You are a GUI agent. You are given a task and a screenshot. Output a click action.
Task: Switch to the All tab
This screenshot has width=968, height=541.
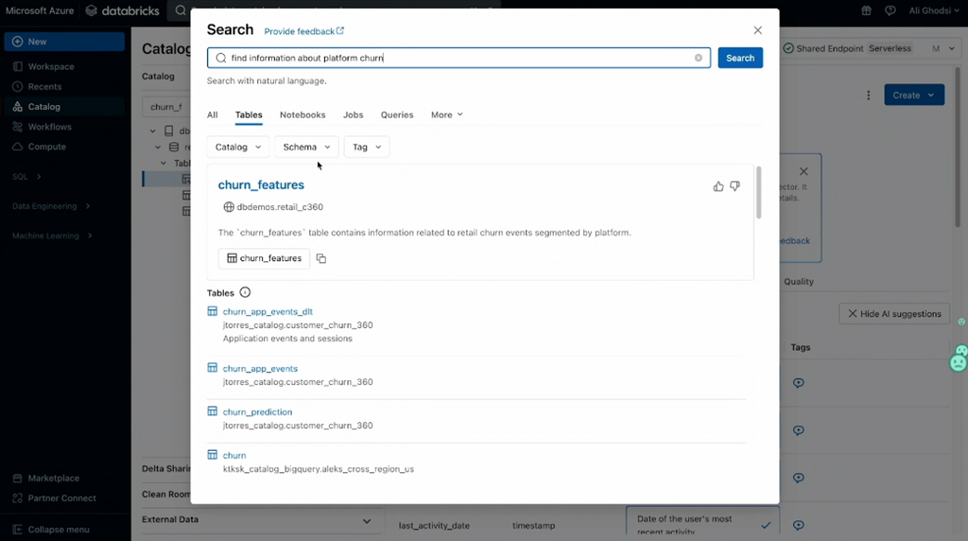[213, 114]
